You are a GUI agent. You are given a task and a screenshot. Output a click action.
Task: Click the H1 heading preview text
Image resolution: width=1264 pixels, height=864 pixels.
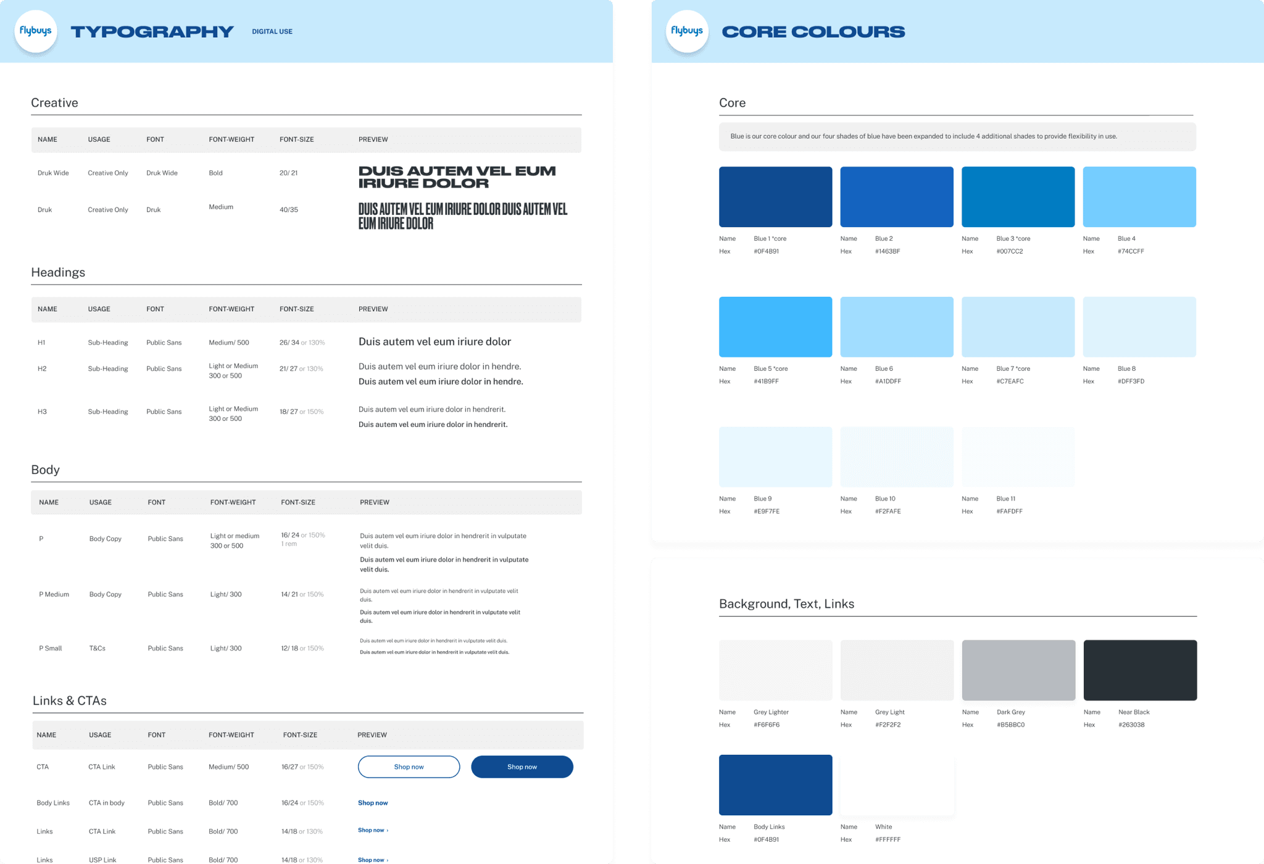[x=434, y=342]
